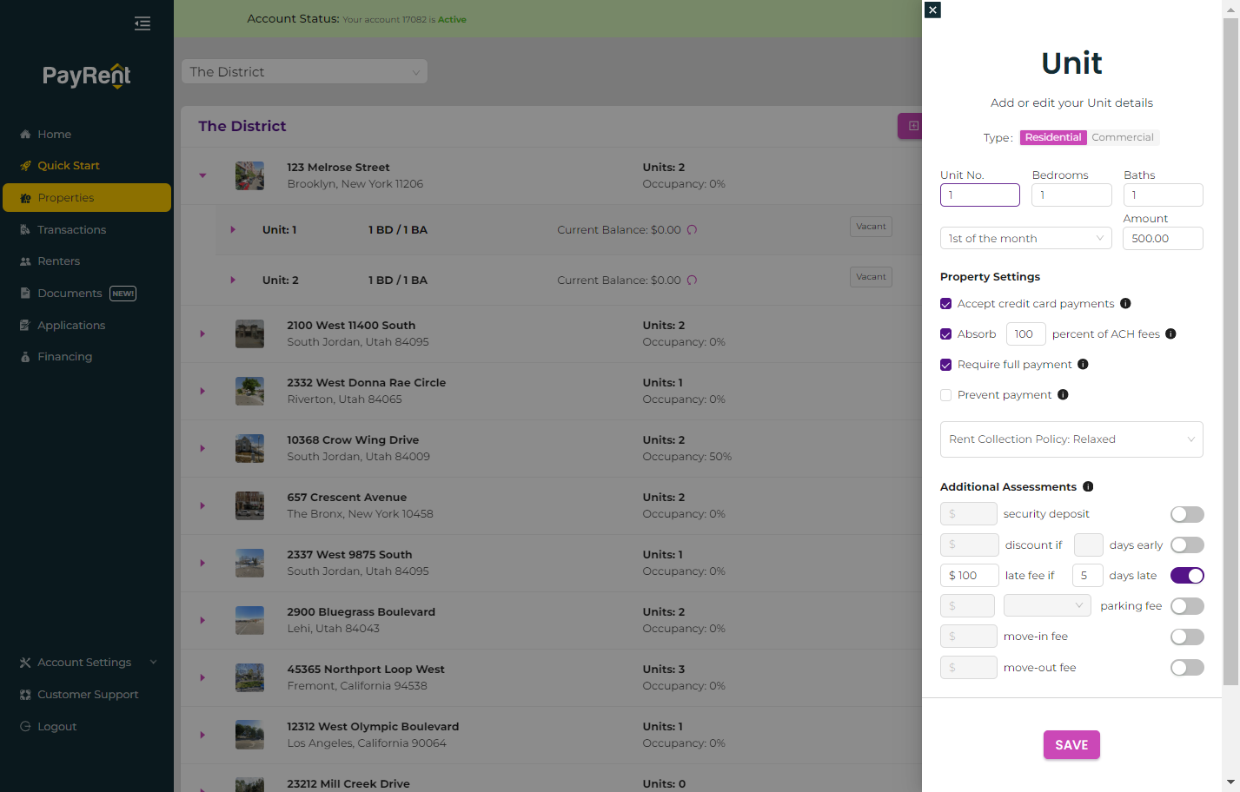1240x792 pixels.
Task: Open The District property group dropdown
Action: point(304,72)
